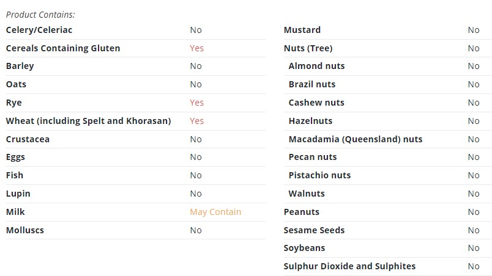Screen dimensions: 492x276
Task: Select the Sesame Seeds label
Action: (314, 230)
